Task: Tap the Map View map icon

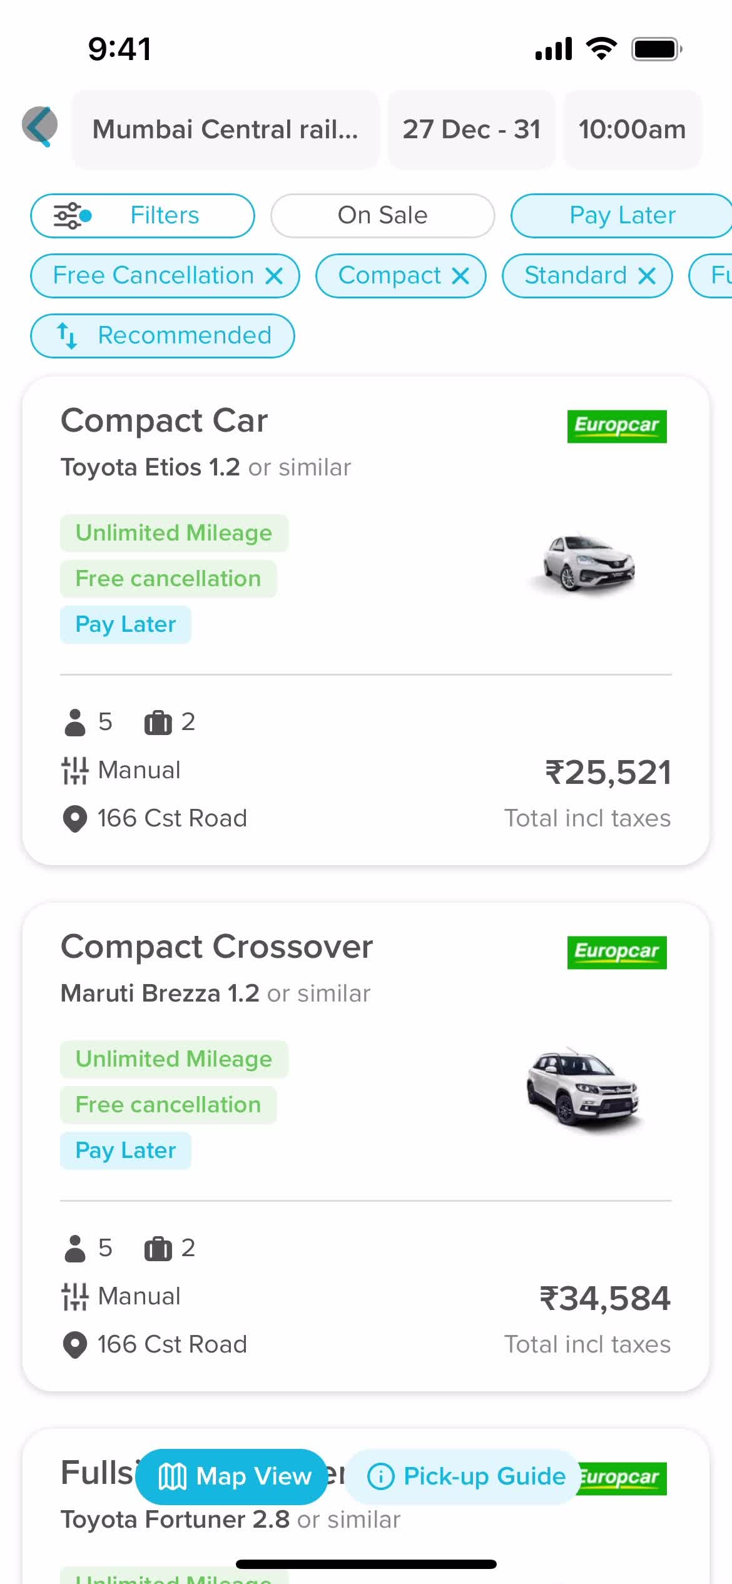Action: [172, 1477]
